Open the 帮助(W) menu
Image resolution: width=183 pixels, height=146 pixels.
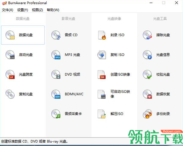(53, 10)
